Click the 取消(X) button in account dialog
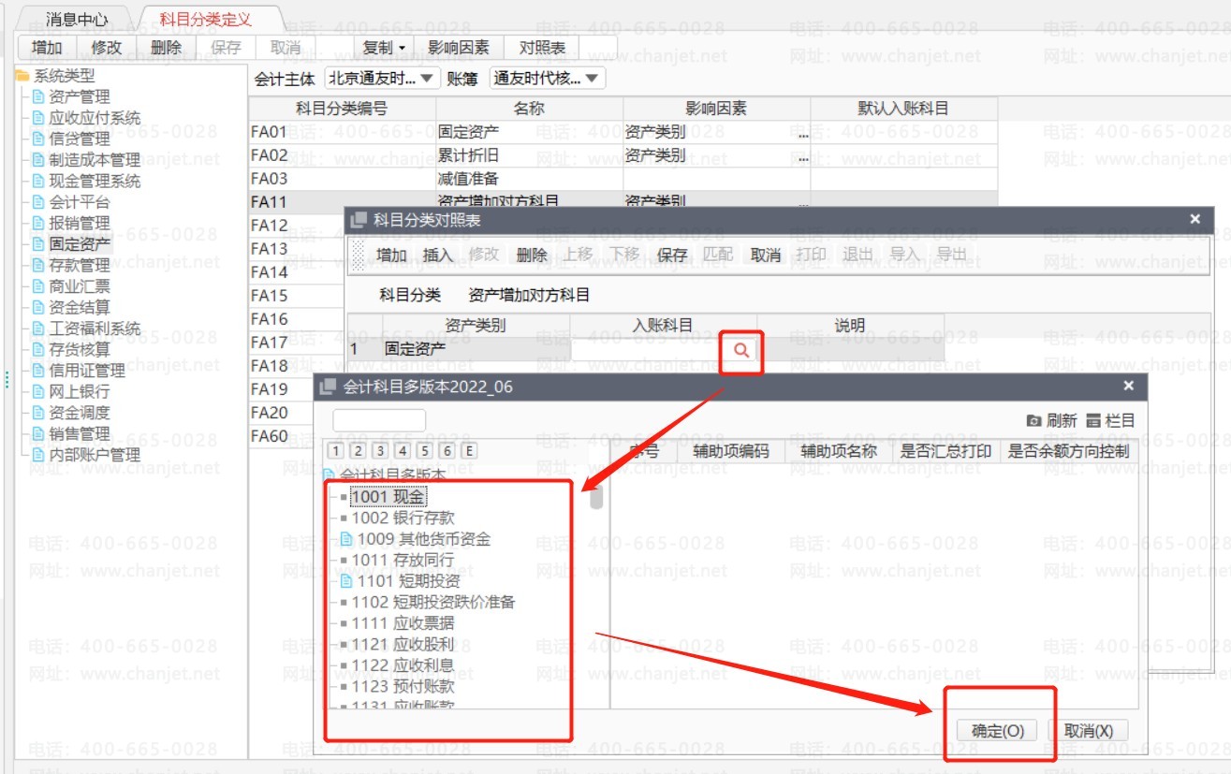 (1089, 731)
